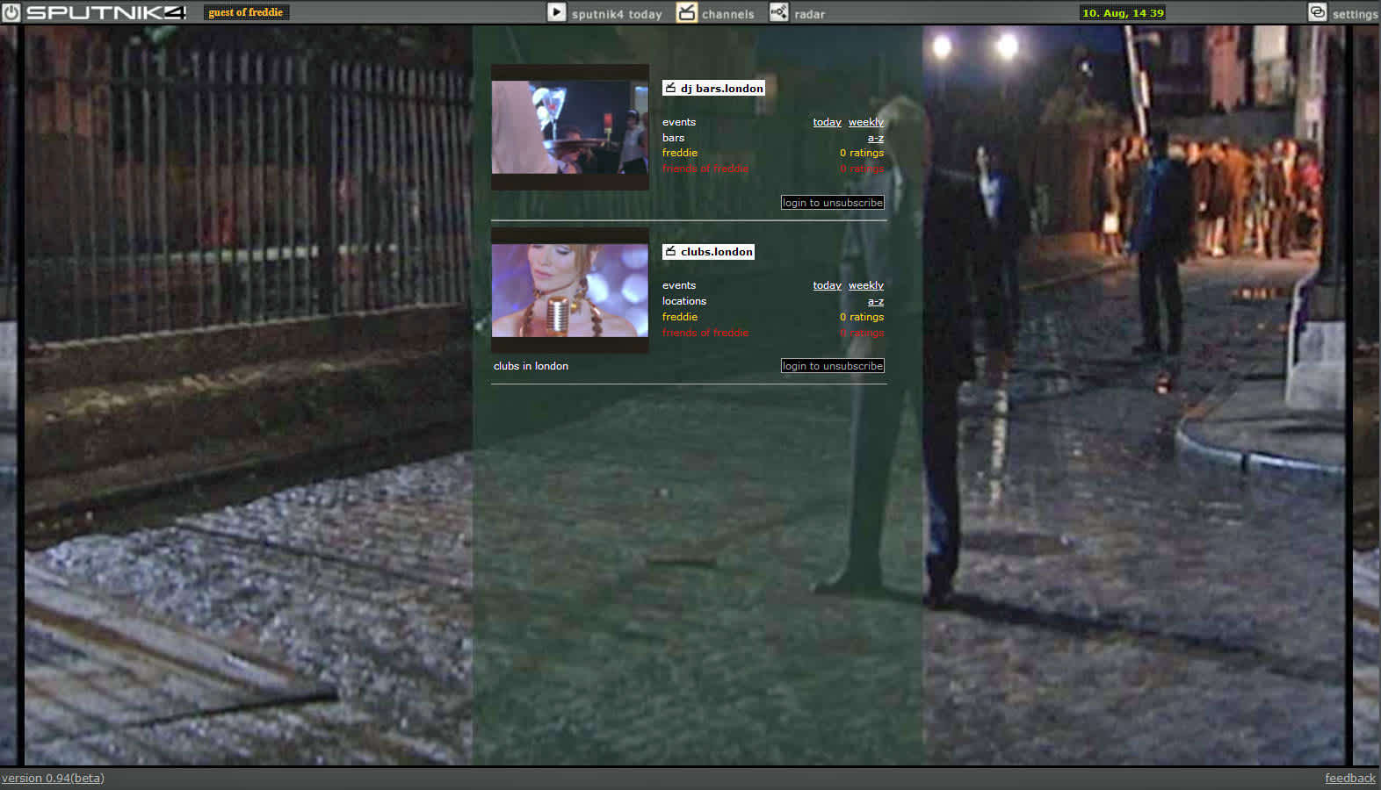Screen dimensions: 1381x790
Task: Click locations label in clubs.london
Action: tap(683, 301)
